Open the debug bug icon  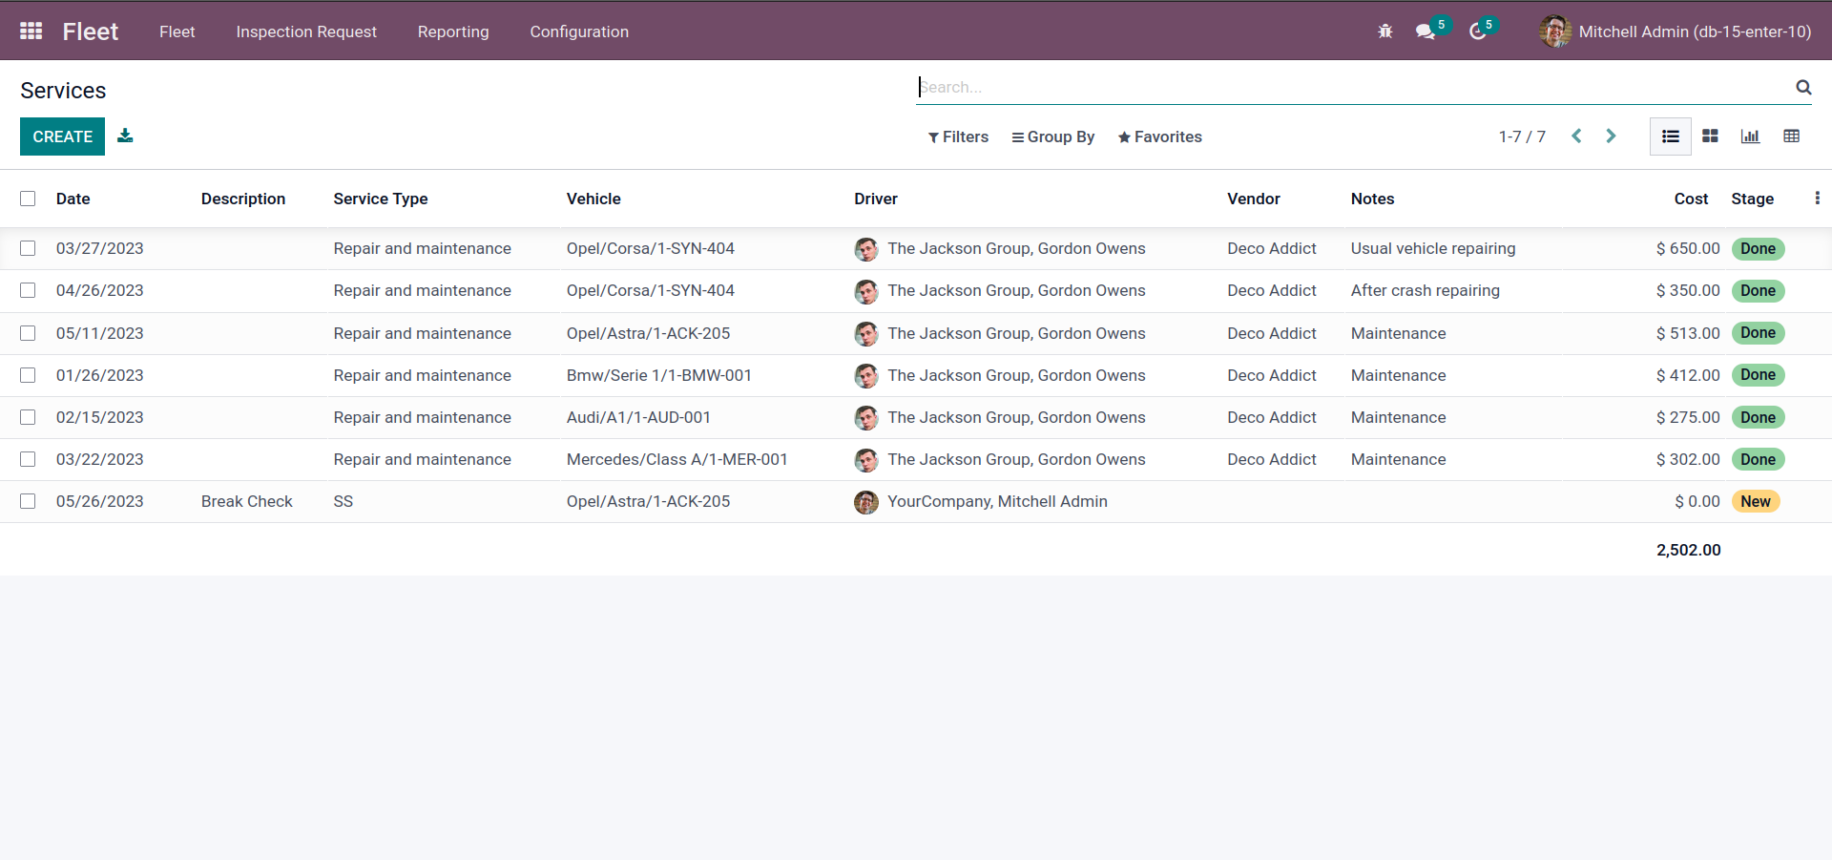[x=1385, y=31]
